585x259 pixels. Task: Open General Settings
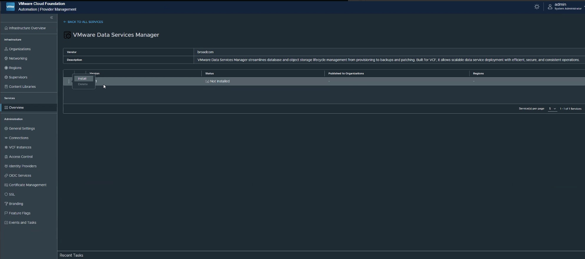pos(22,129)
